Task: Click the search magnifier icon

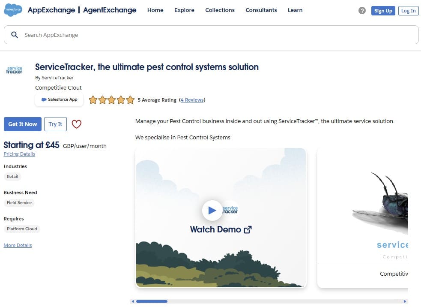Action: (x=15, y=35)
